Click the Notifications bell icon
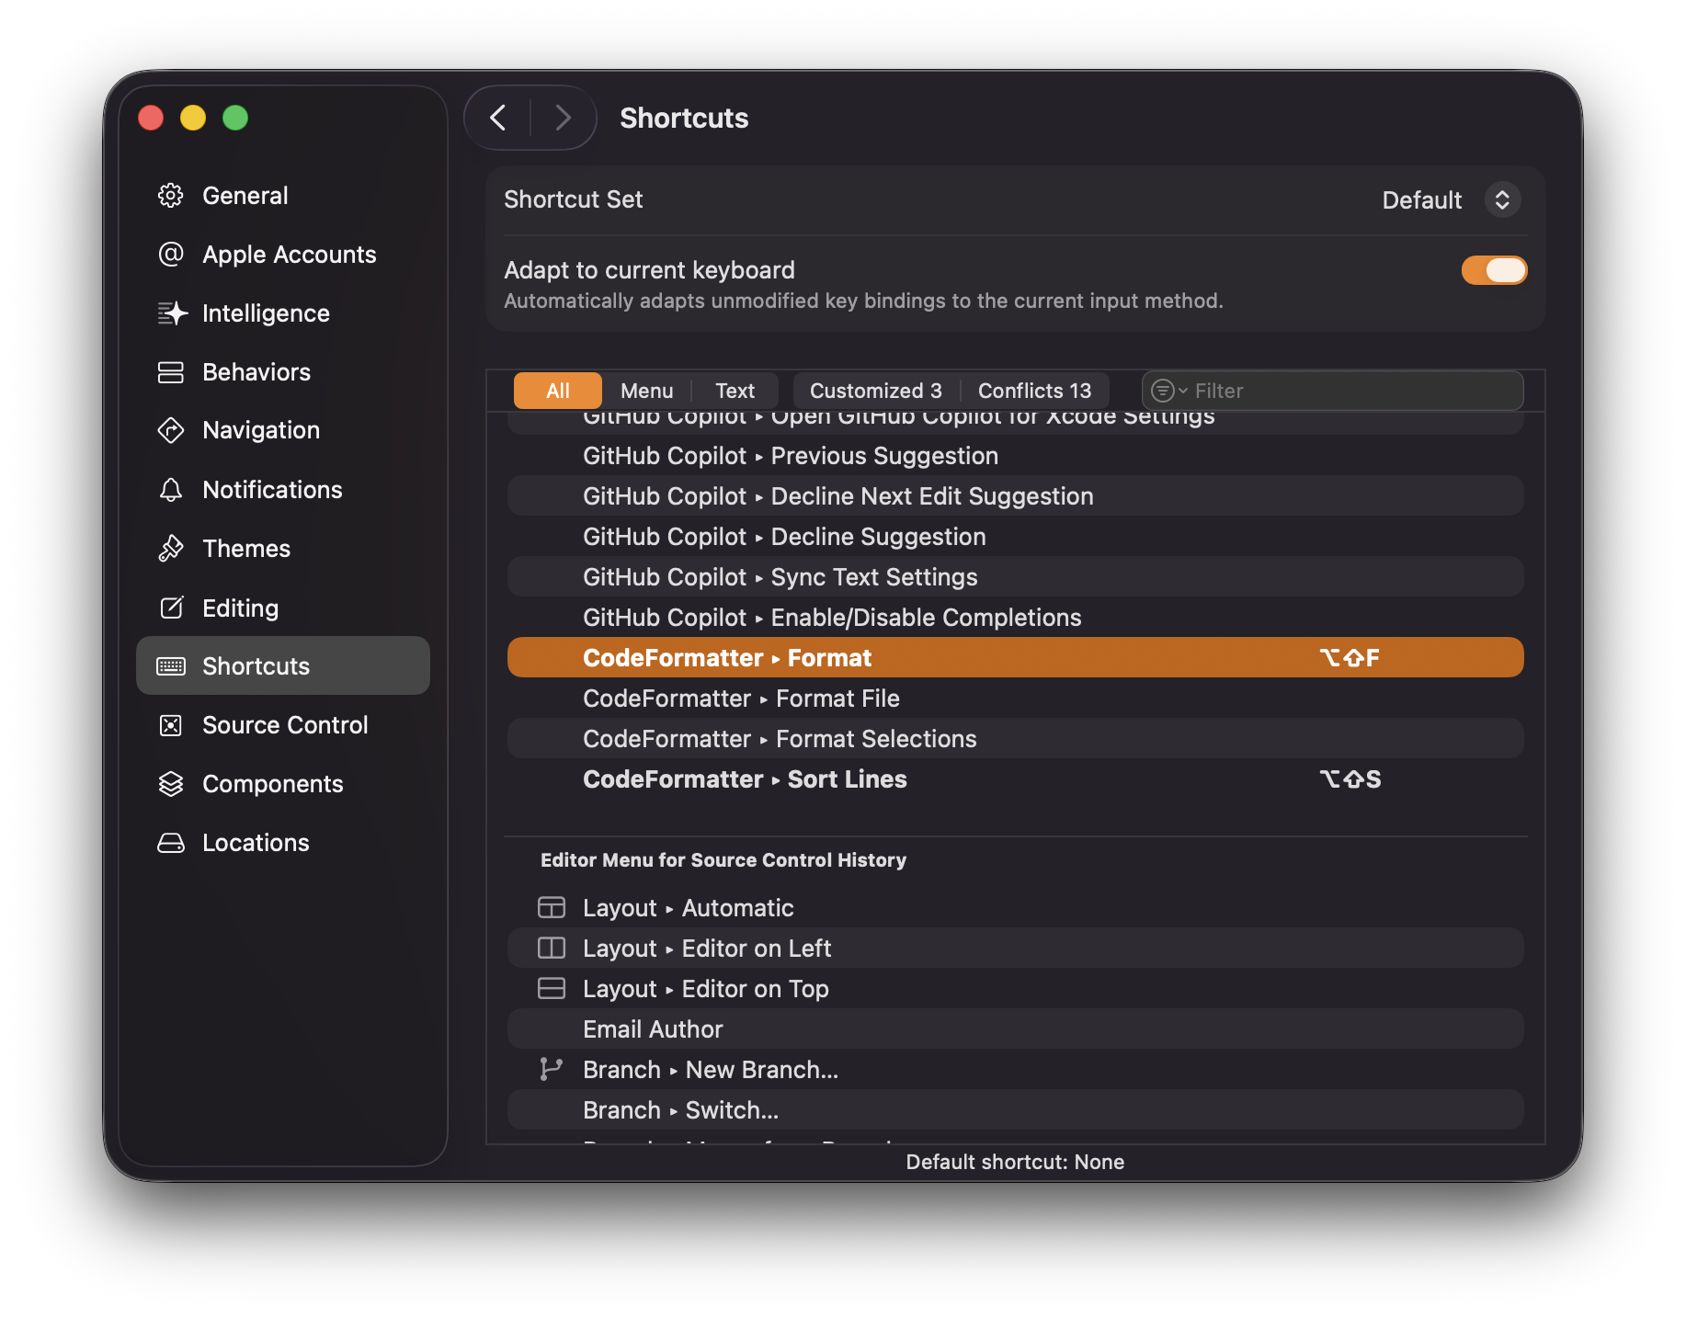This screenshot has width=1686, height=1318. tap(171, 489)
